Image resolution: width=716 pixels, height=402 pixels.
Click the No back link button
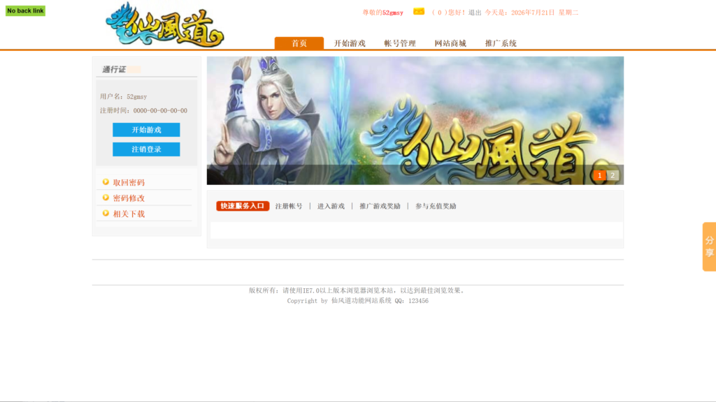pos(25,10)
